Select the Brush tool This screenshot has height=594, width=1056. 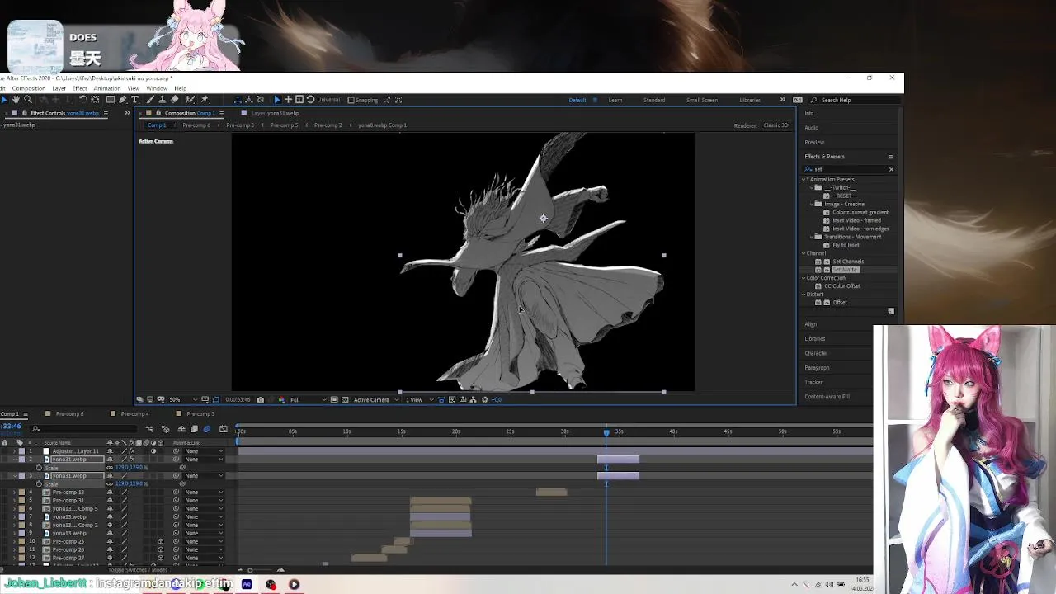coord(151,100)
